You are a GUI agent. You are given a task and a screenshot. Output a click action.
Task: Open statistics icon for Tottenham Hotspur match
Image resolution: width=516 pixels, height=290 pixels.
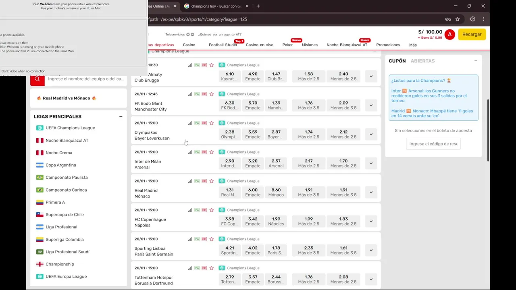pyautogui.click(x=189, y=268)
